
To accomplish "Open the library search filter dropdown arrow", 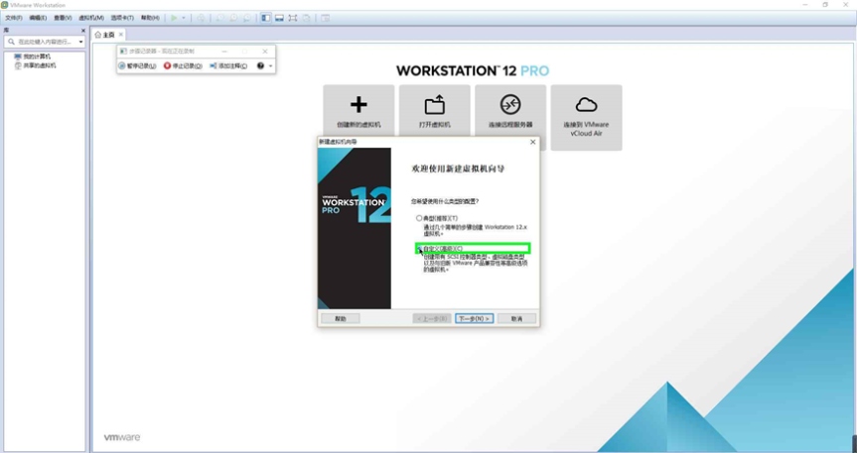I will coord(80,42).
